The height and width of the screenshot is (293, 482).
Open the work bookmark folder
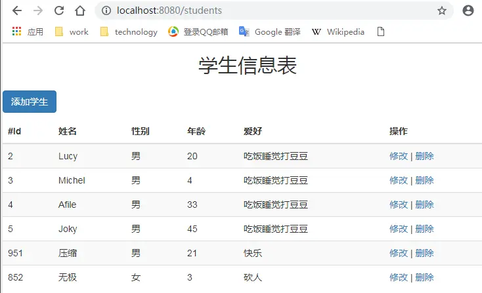pos(72,31)
